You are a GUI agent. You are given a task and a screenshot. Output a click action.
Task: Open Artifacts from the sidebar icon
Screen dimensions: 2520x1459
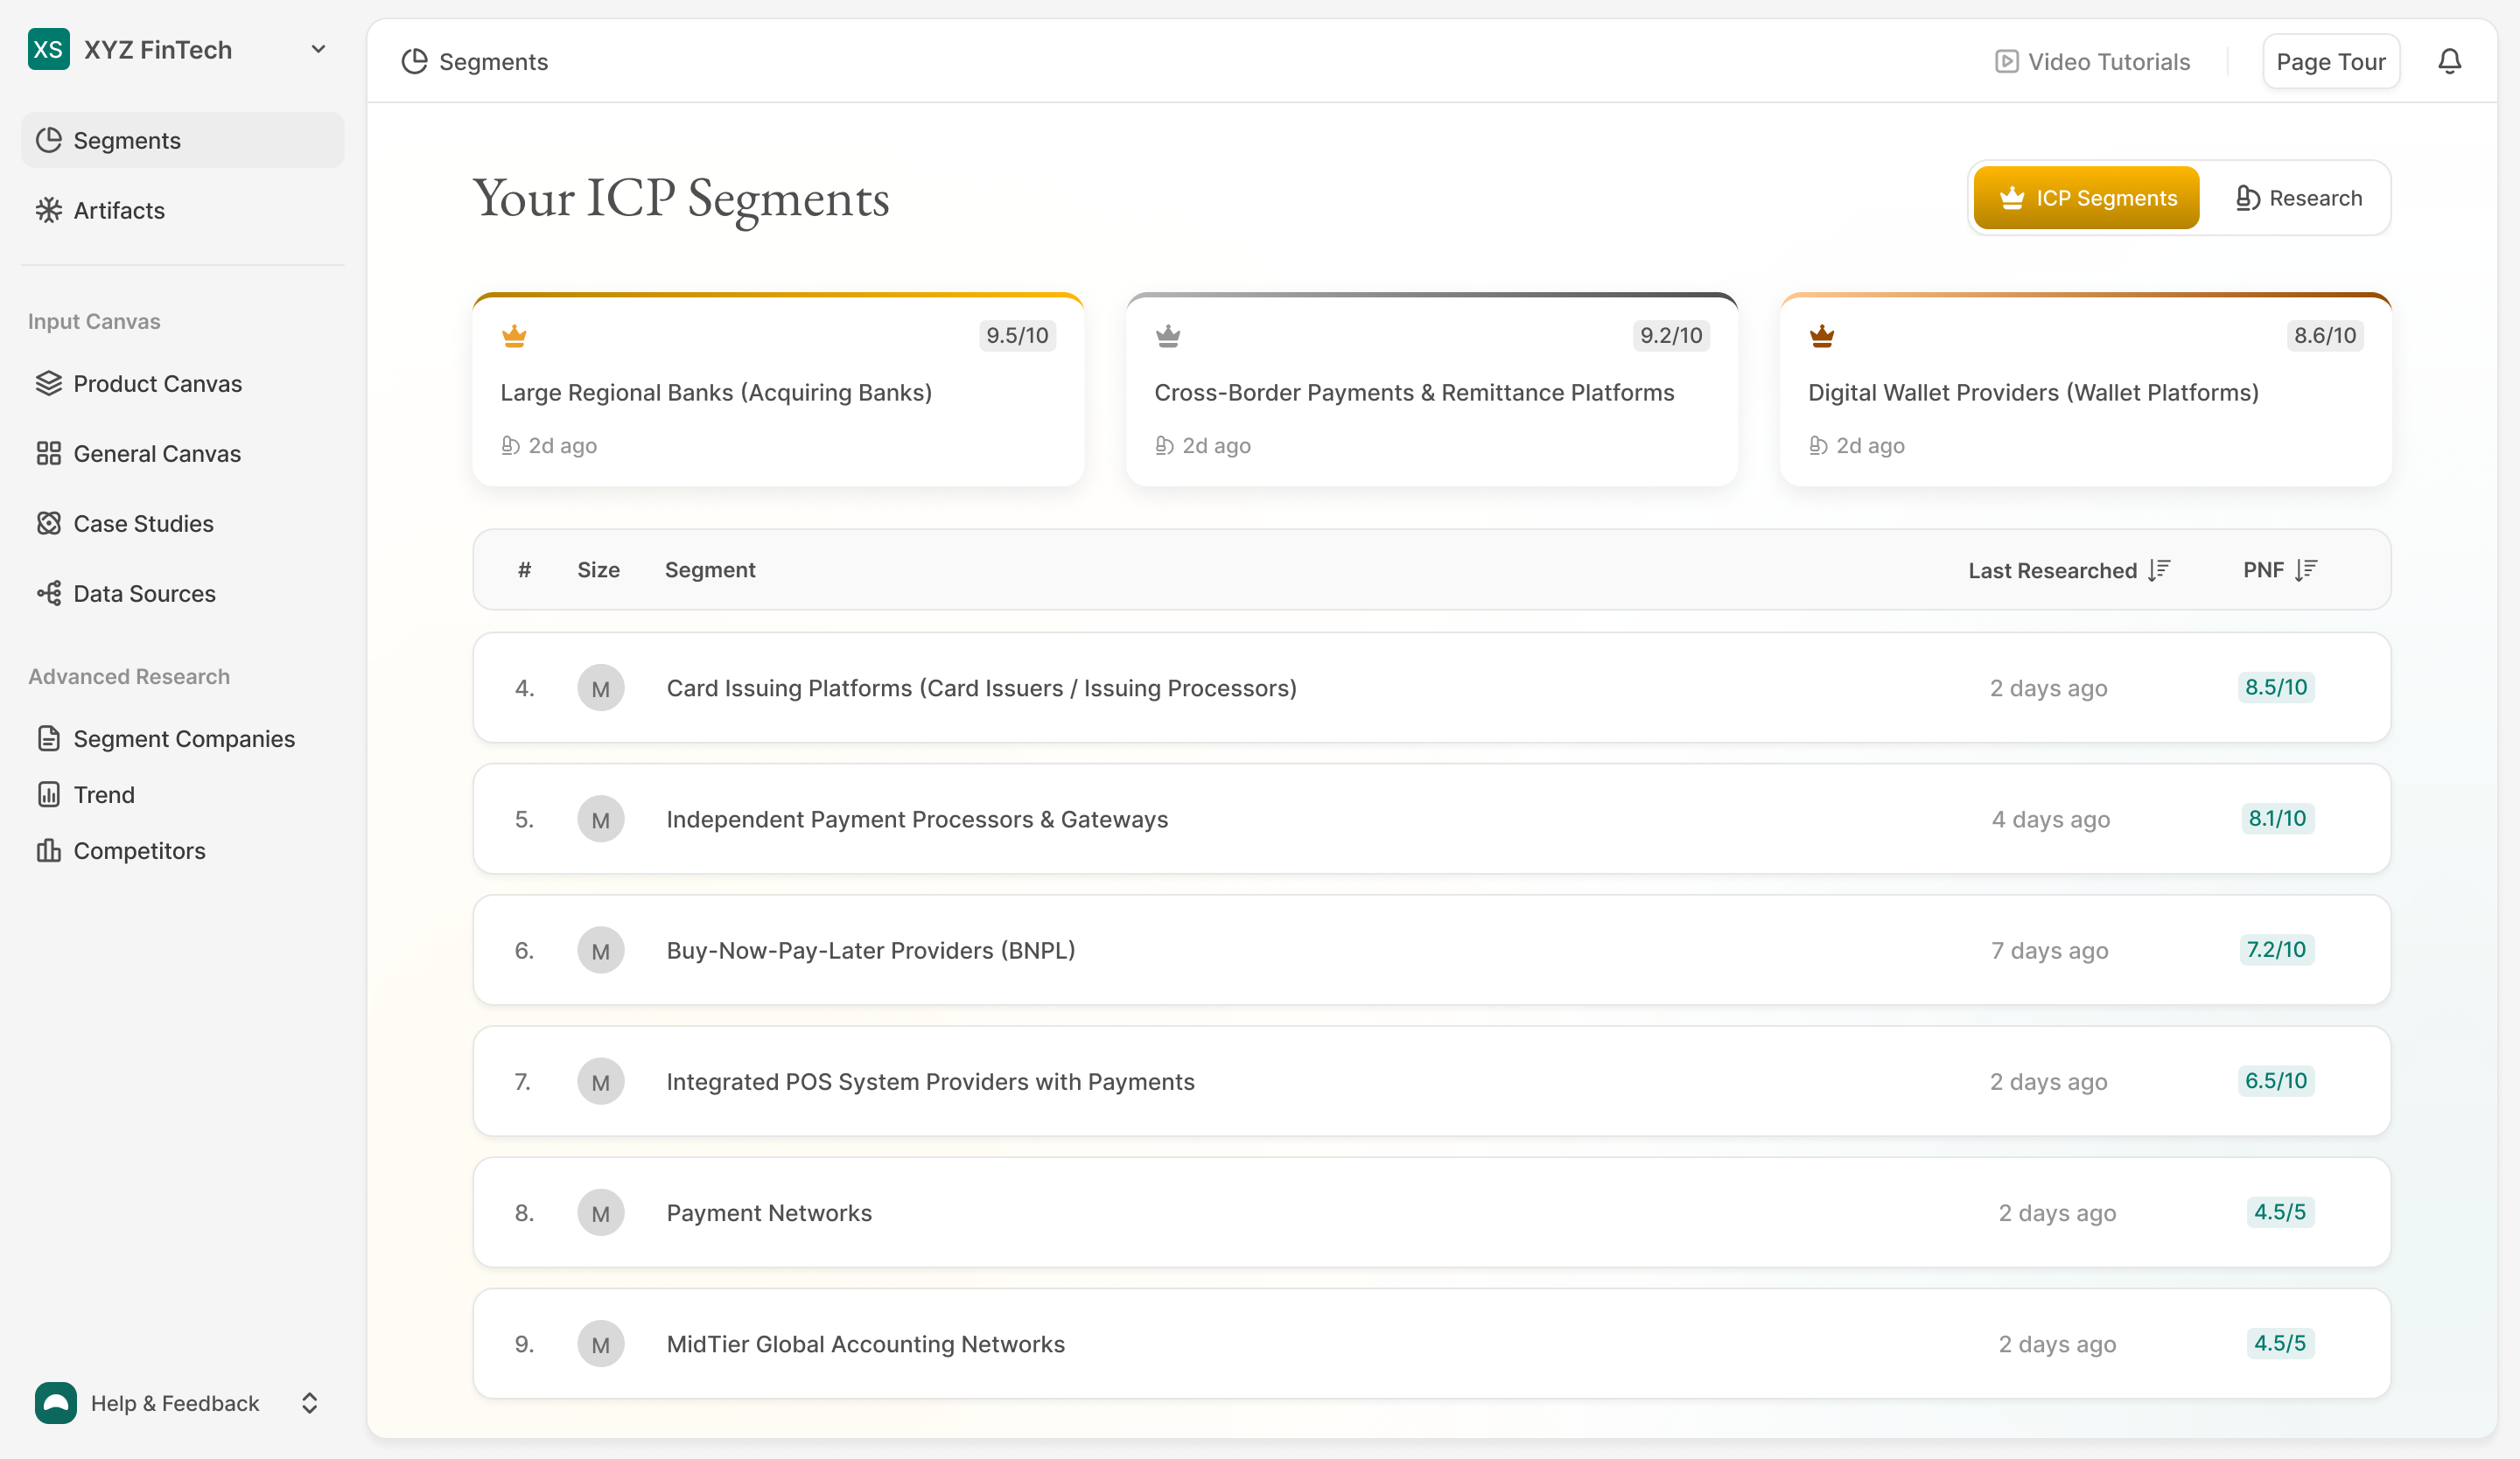[x=49, y=210]
